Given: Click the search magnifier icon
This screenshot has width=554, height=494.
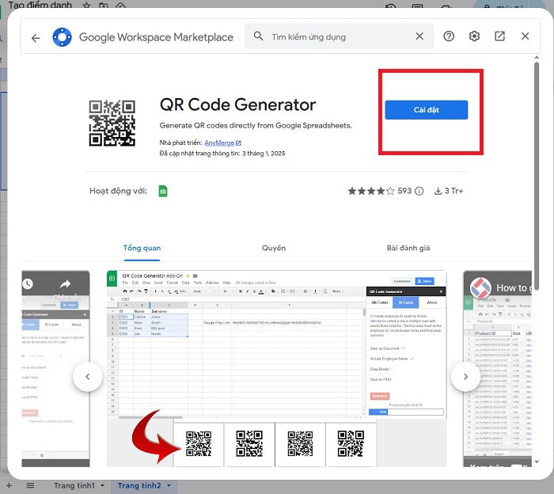Looking at the screenshot, I should pyautogui.click(x=258, y=36).
